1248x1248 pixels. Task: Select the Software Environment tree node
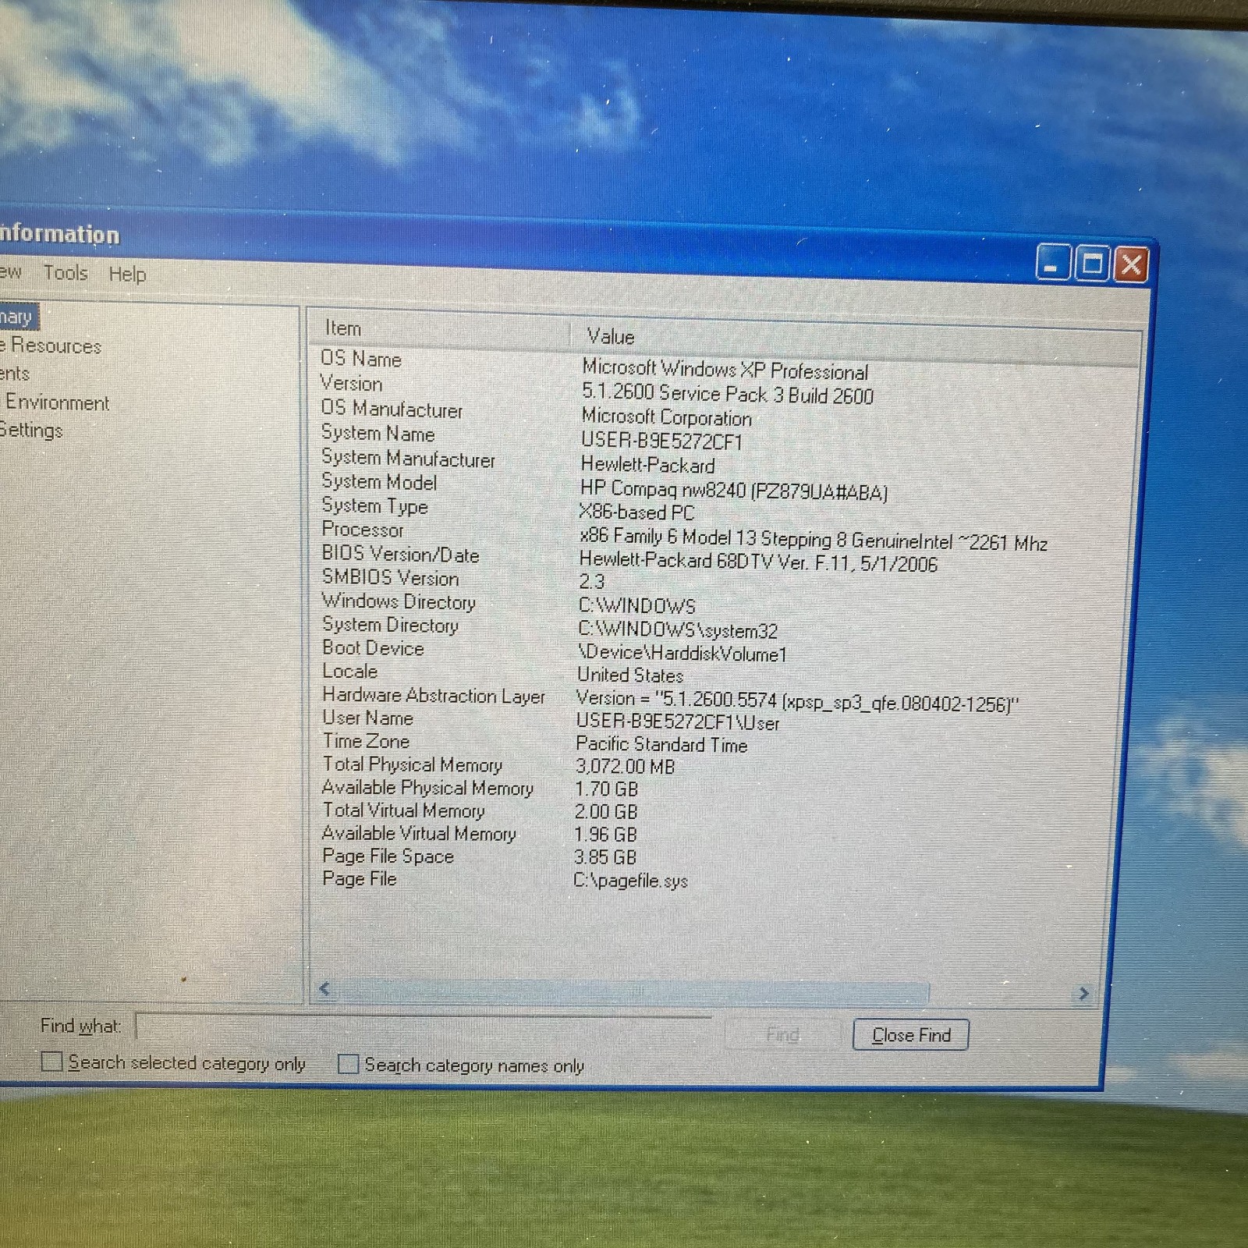(x=55, y=402)
